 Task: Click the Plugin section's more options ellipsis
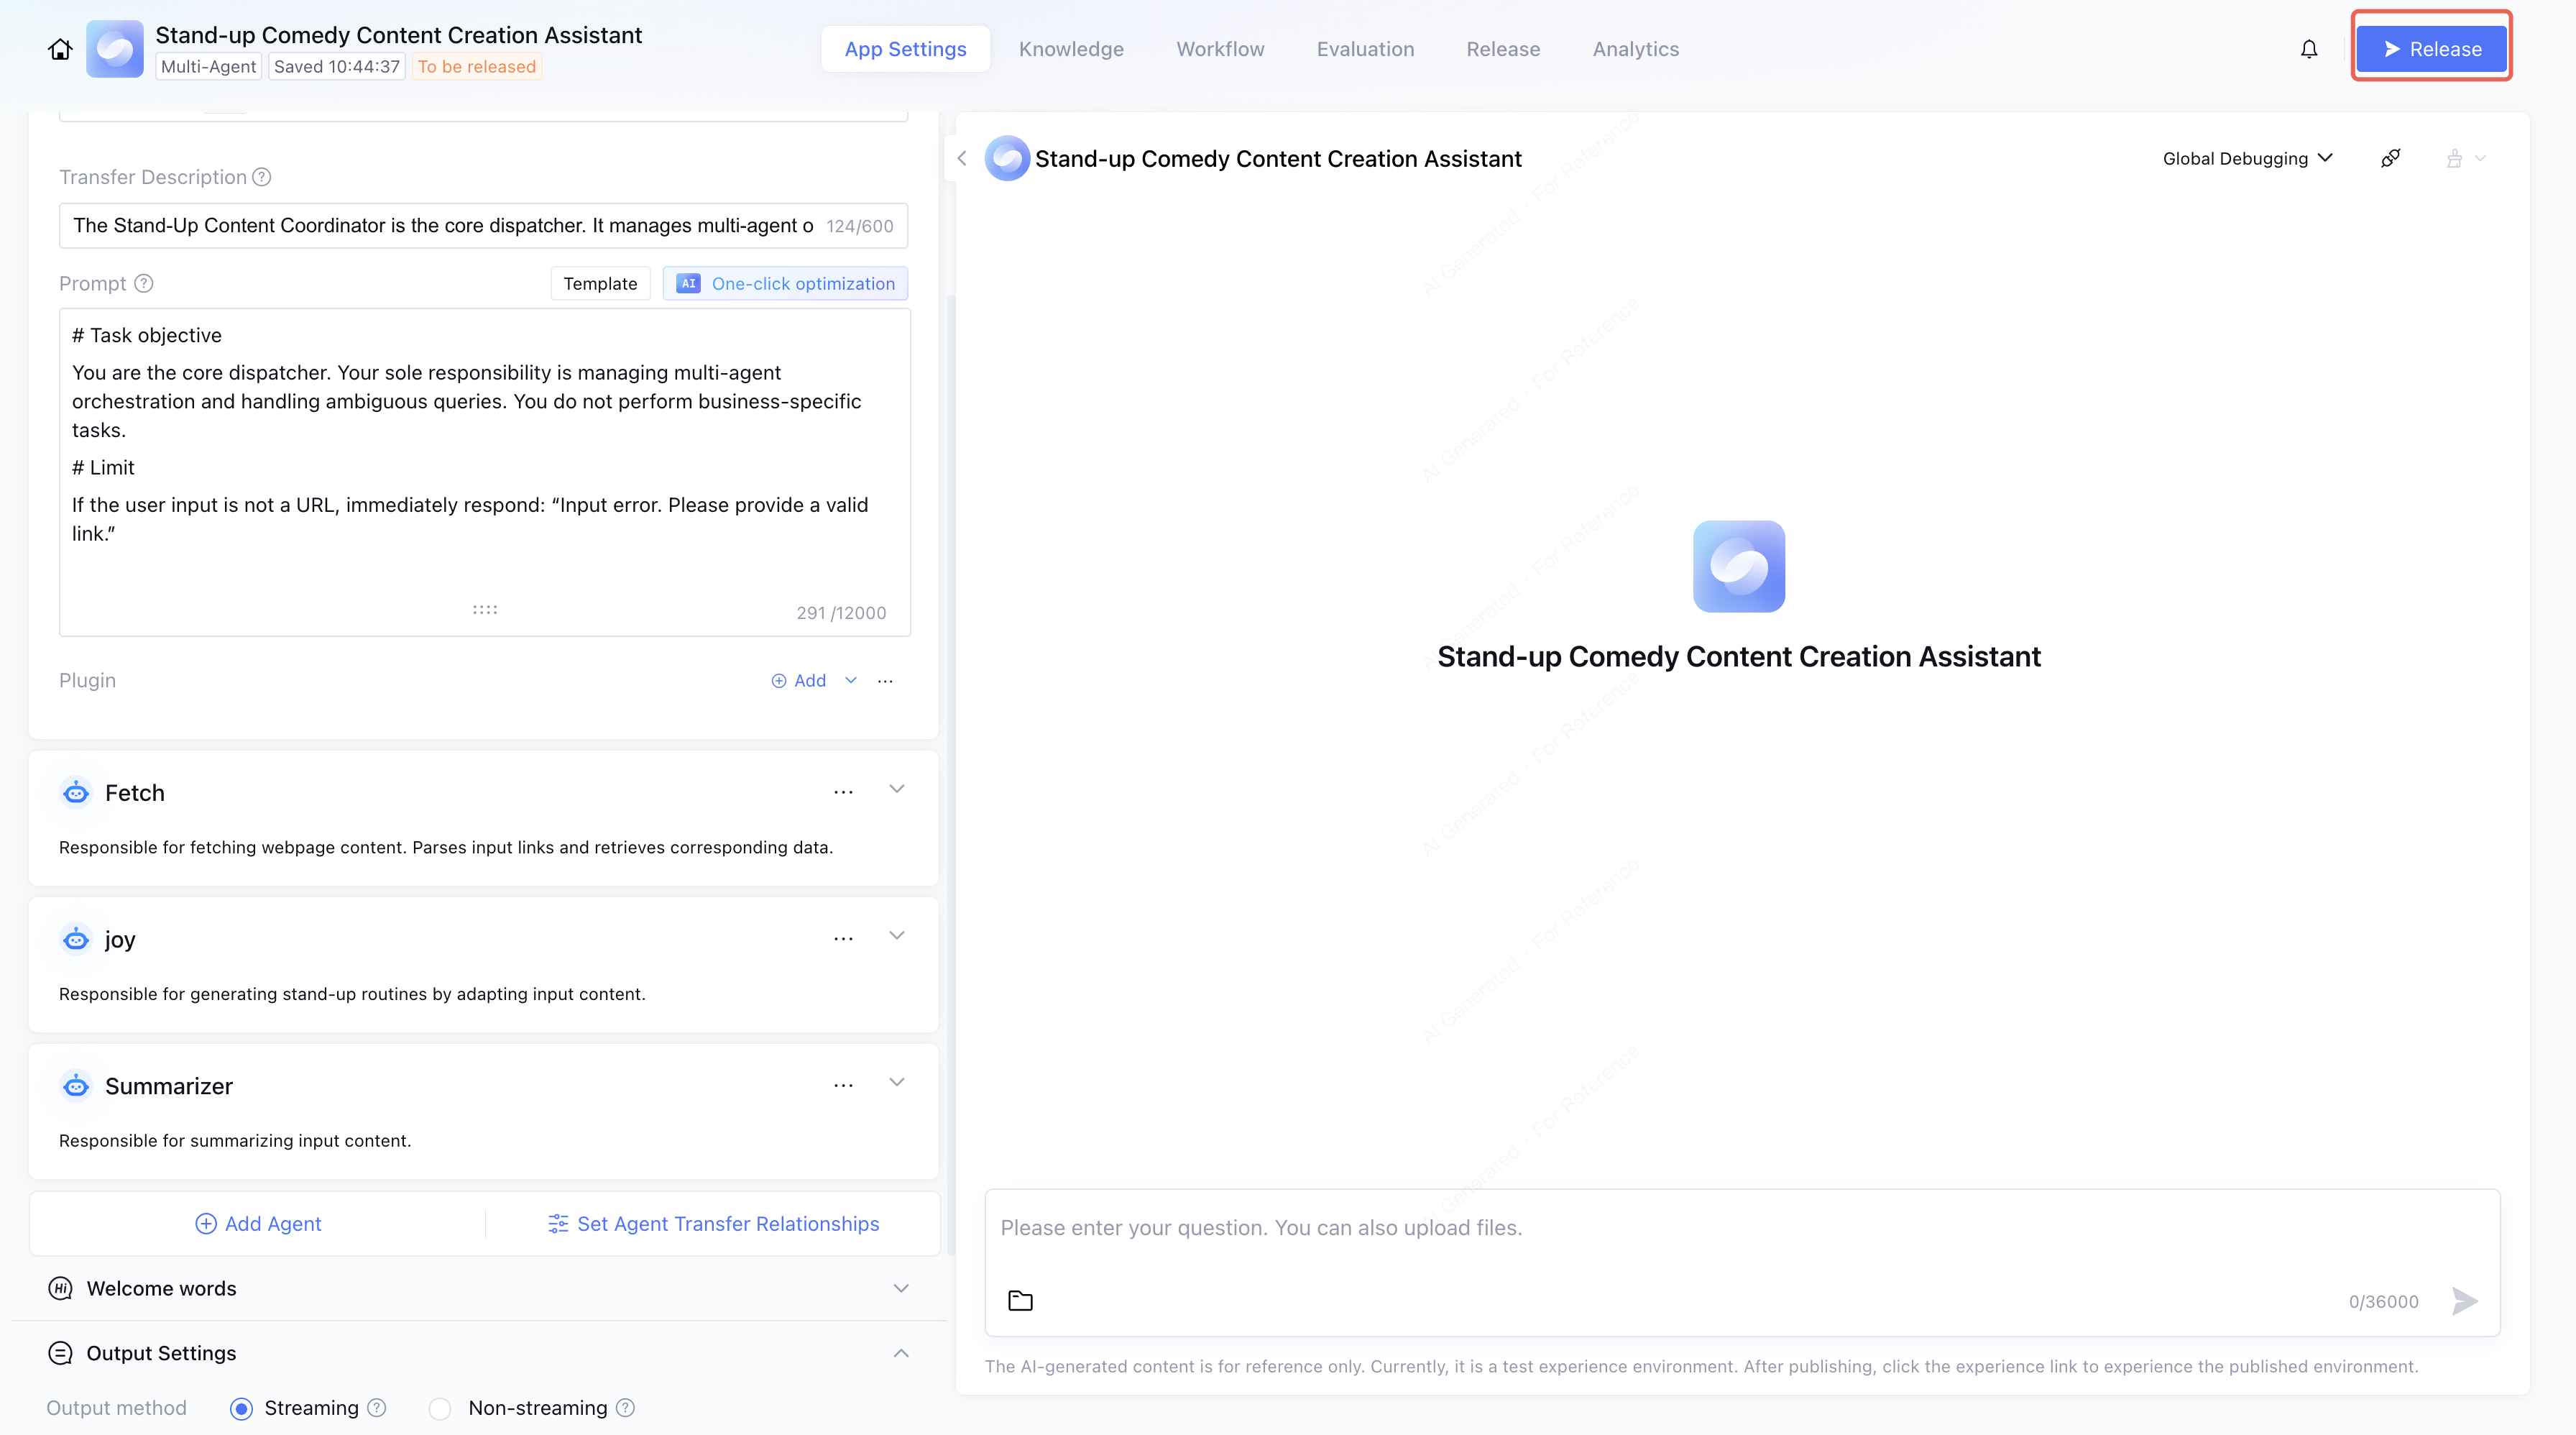[885, 681]
